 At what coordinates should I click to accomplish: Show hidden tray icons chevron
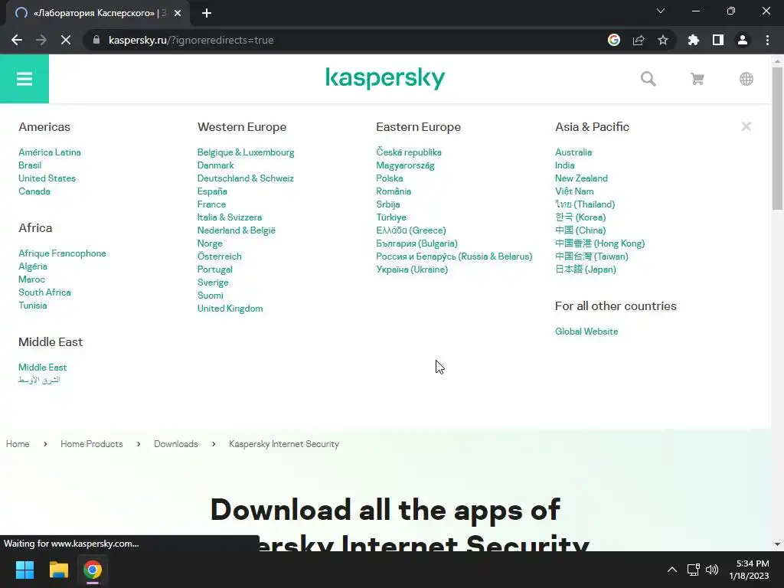pyautogui.click(x=672, y=570)
